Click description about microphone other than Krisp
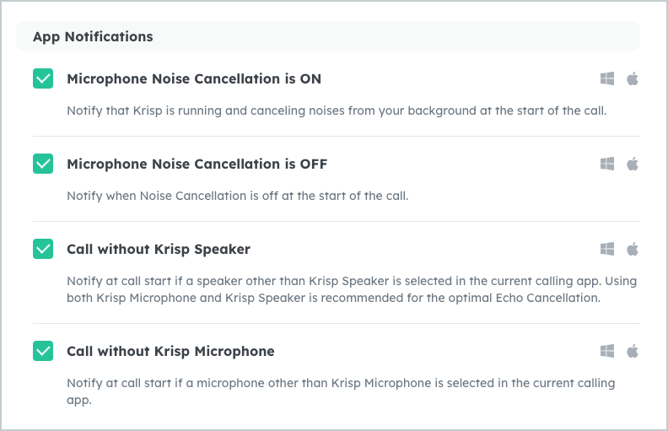 341,391
